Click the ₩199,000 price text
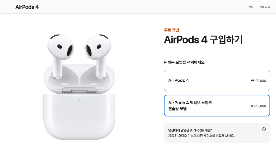Viewport: 276px width, 144px height. click(258, 81)
